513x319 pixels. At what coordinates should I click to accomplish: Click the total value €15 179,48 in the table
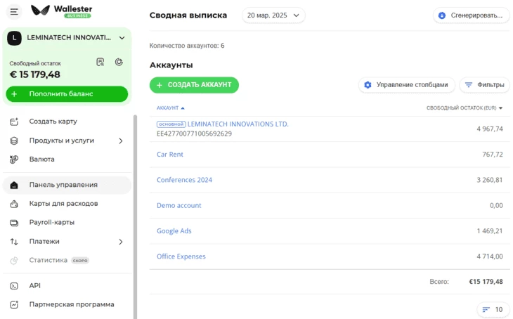point(486,282)
